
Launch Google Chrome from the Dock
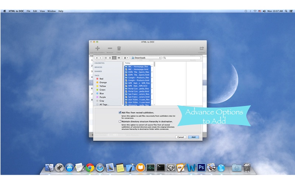point(90,167)
